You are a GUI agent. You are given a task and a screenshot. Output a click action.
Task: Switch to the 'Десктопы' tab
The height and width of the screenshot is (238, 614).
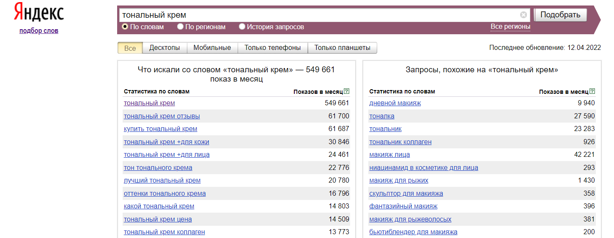164,48
